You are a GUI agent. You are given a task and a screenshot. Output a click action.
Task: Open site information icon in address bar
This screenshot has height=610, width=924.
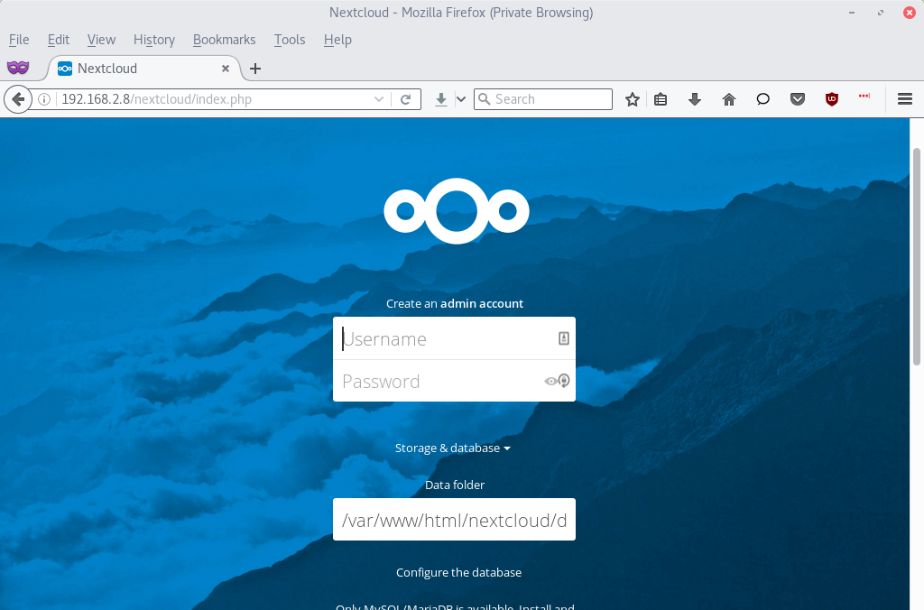(x=44, y=99)
